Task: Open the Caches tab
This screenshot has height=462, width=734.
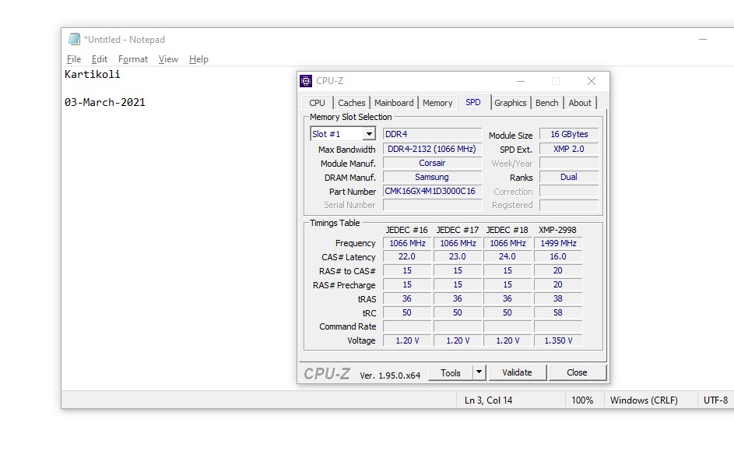Action: tap(352, 103)
